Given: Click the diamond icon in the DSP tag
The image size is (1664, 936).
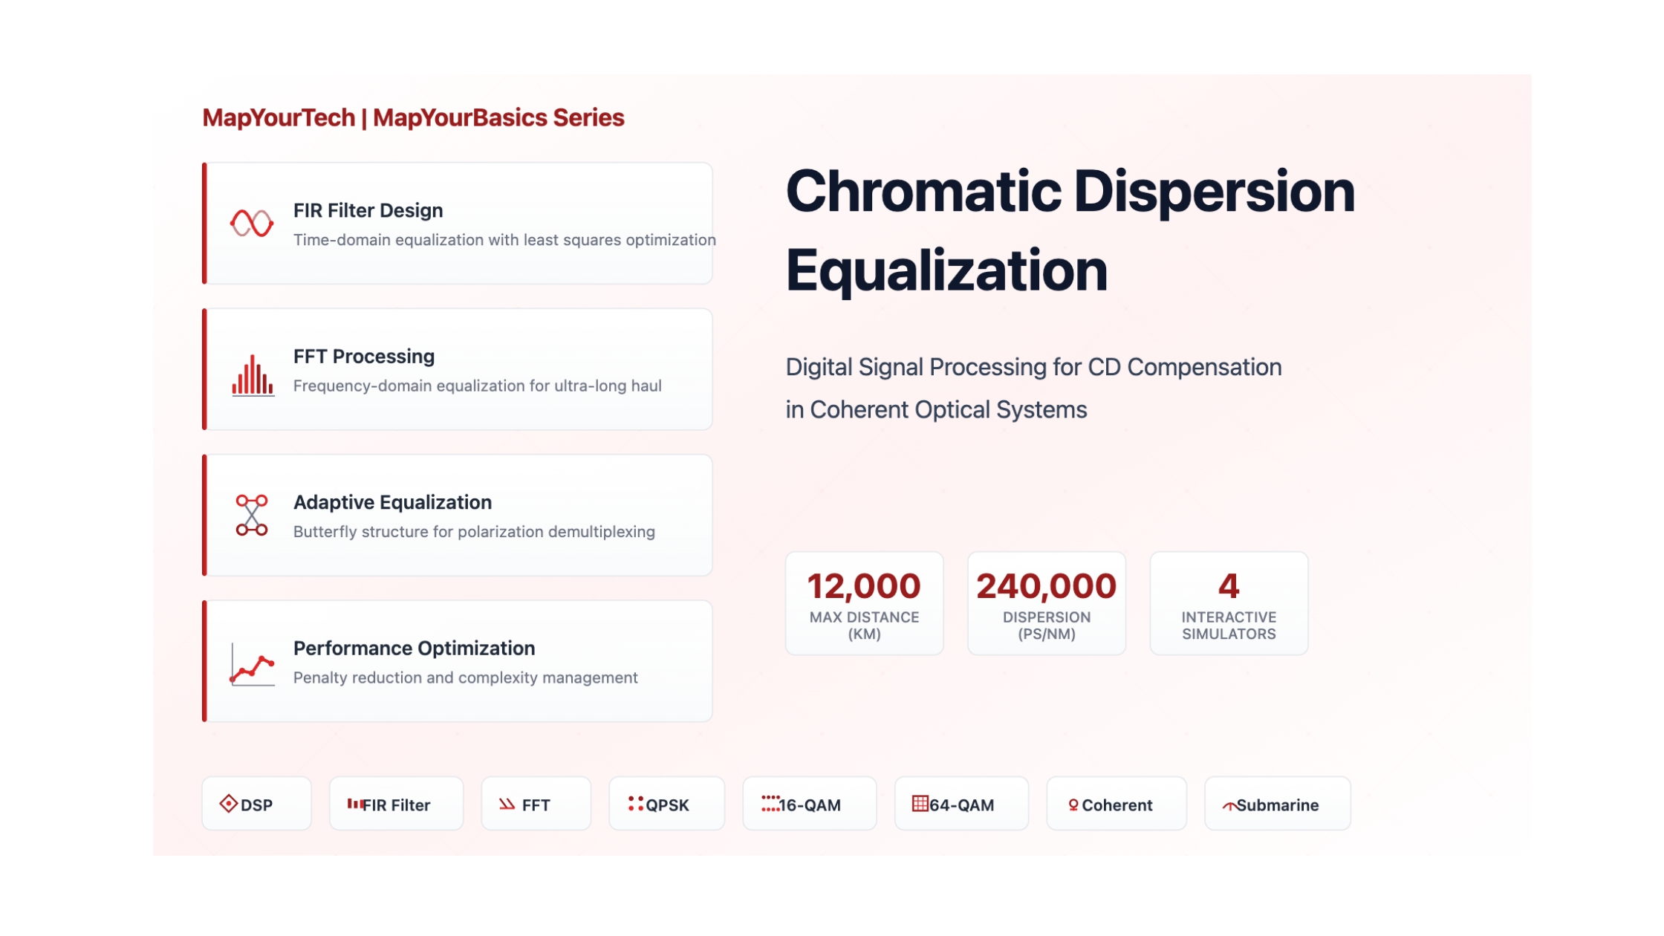Looking at the screenshot, I should click(x=229, y=804).
